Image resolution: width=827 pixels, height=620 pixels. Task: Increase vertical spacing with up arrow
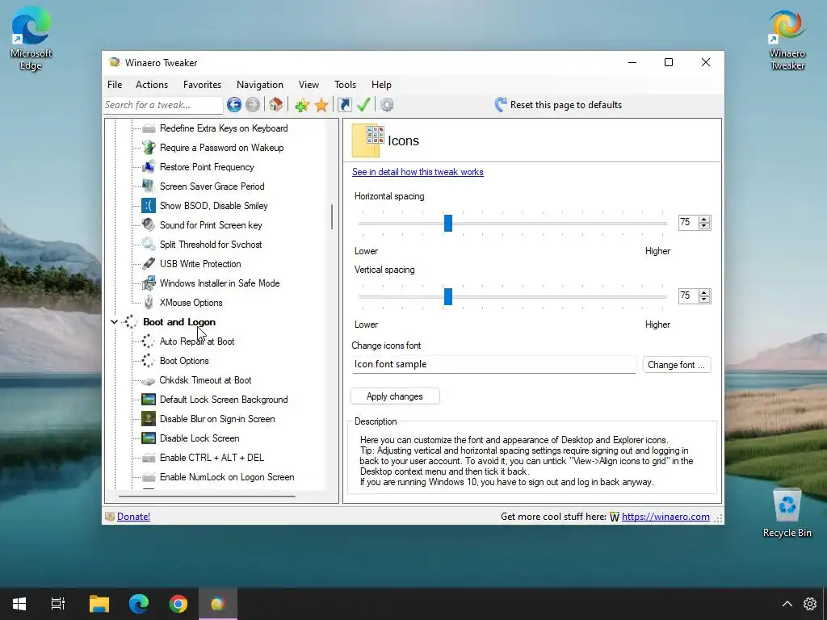(703, 292)
